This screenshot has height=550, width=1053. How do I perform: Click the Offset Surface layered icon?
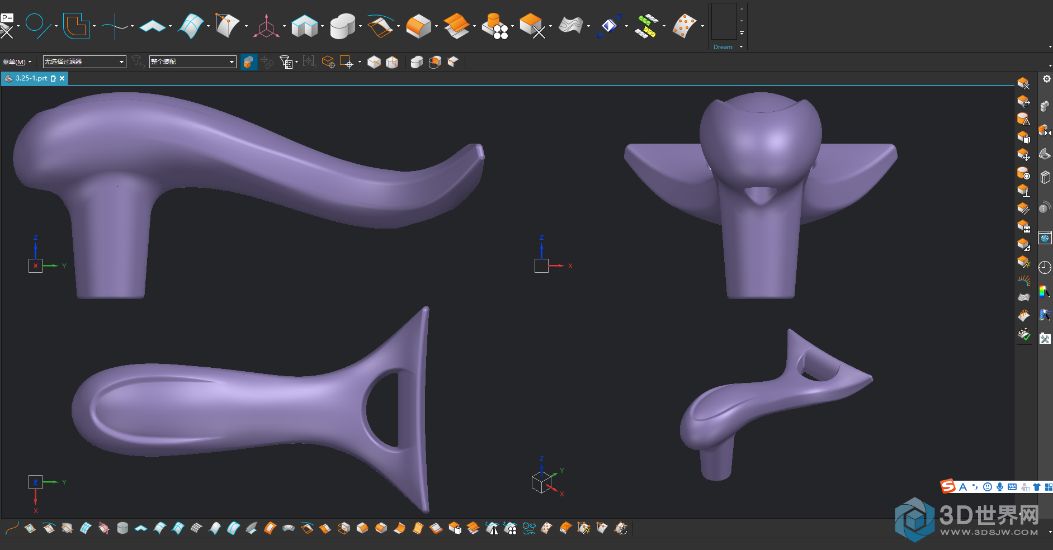457,26
